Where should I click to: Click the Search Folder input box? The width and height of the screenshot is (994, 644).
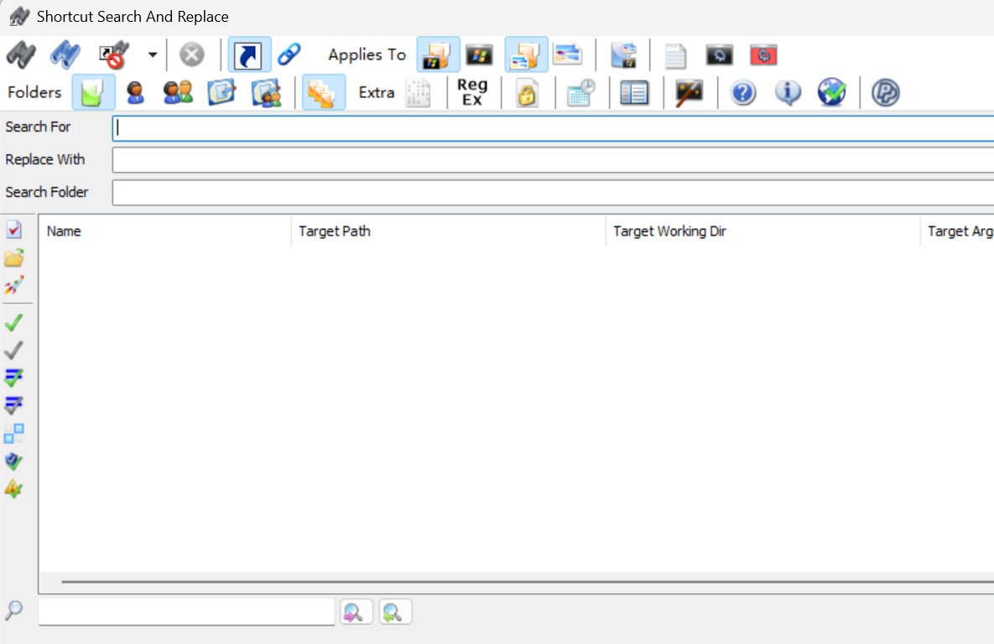click(552, 193)
